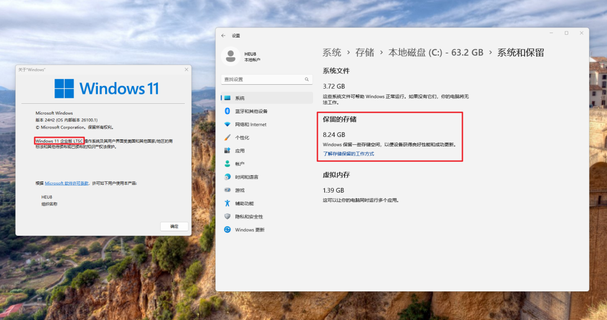
Task: Click the 确定 button in About Windows dialog
Action: pos(174,226)
